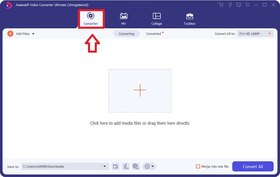This screenshot has width=280, height=177.
Task: Open the feedback chat icon
Action: point(238,5)
